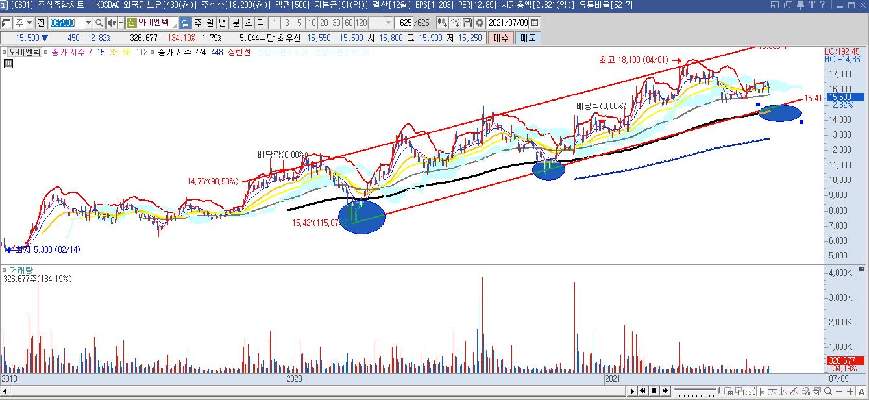Choose the 120 interval button

361,23
